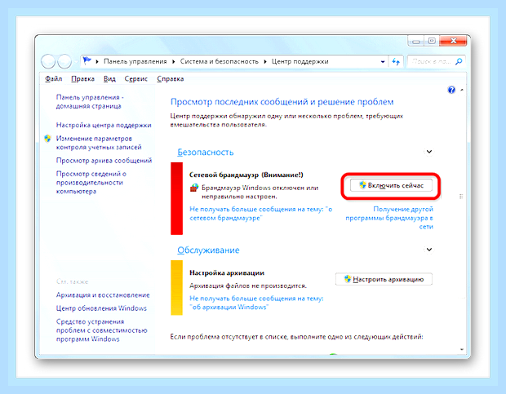Click the Архивация файлов не производится text
The image size is (506, 394).
click(248, 286)
